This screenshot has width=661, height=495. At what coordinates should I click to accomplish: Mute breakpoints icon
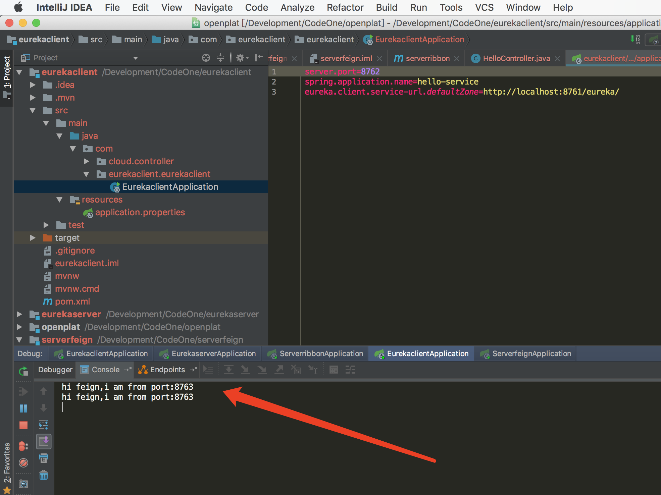(x=23, y=463)
